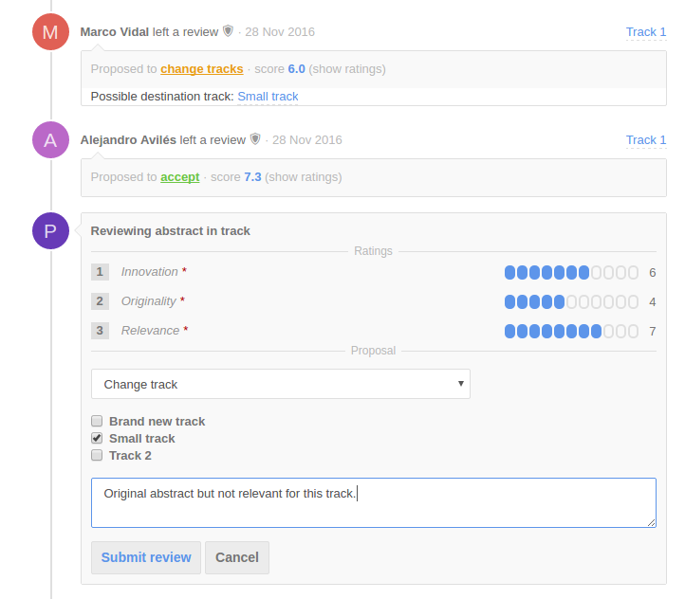
Task: Open Track 1 link on Marco Vidal's review
Action: coord(646,32)
